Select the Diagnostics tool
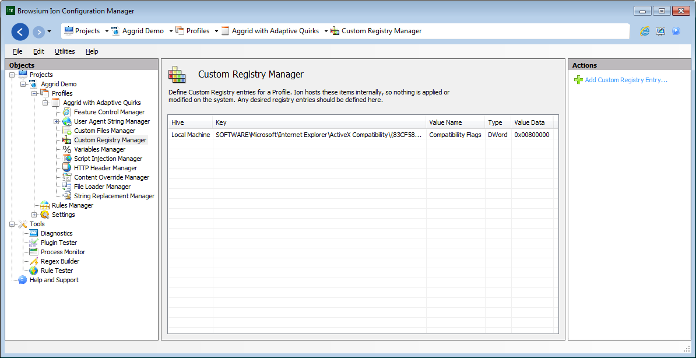Image resolution: width=696 pixels, height=358 pixels. [56, 233]
